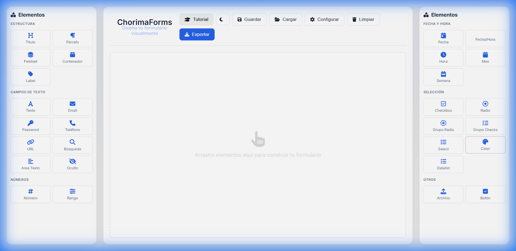
Task: Open the Tutorial section
Action: [196, 19]
